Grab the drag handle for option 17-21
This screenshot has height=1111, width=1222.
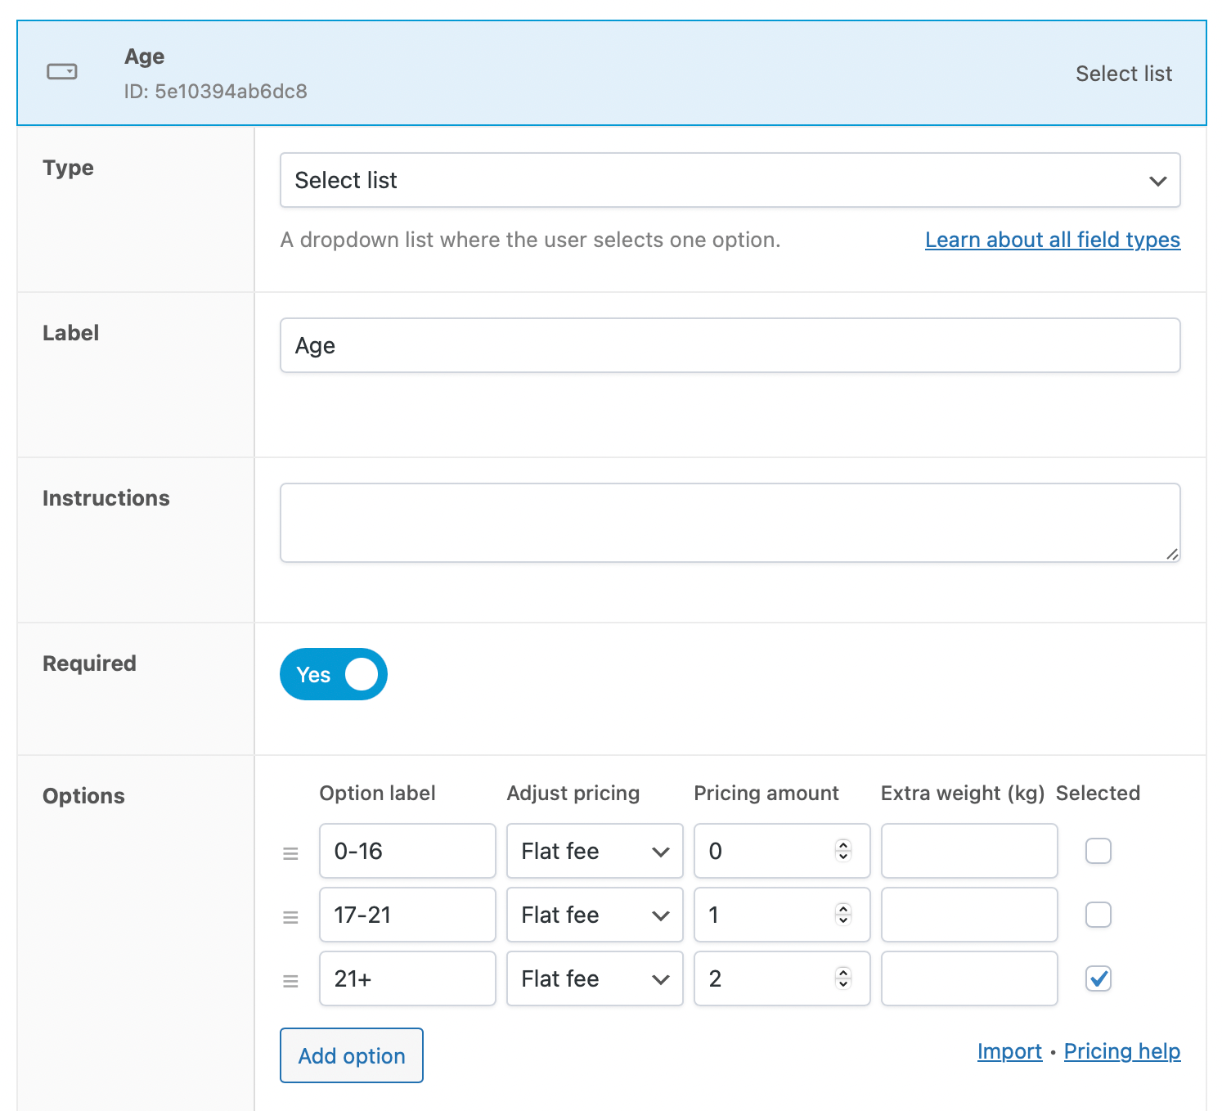pyautogui.click(x=290, y=915)
